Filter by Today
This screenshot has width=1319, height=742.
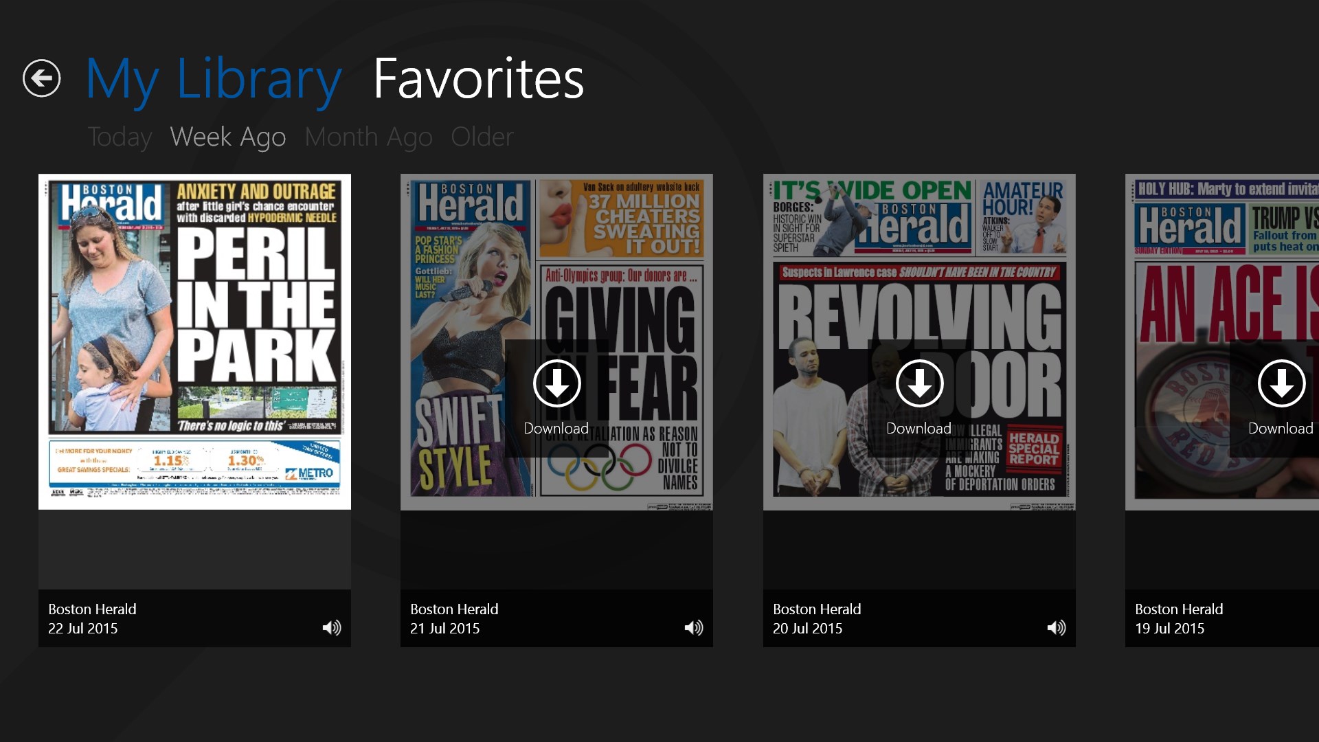click(120, 137)
